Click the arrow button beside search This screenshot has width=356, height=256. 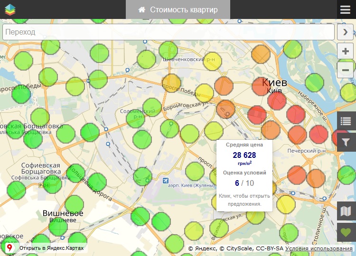tap(345, 32)
